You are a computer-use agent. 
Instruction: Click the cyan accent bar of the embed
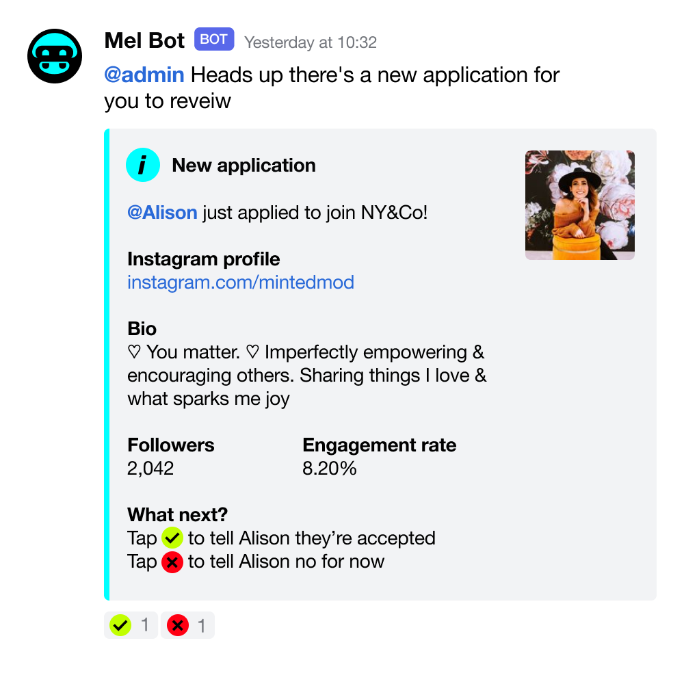[107, 365]
